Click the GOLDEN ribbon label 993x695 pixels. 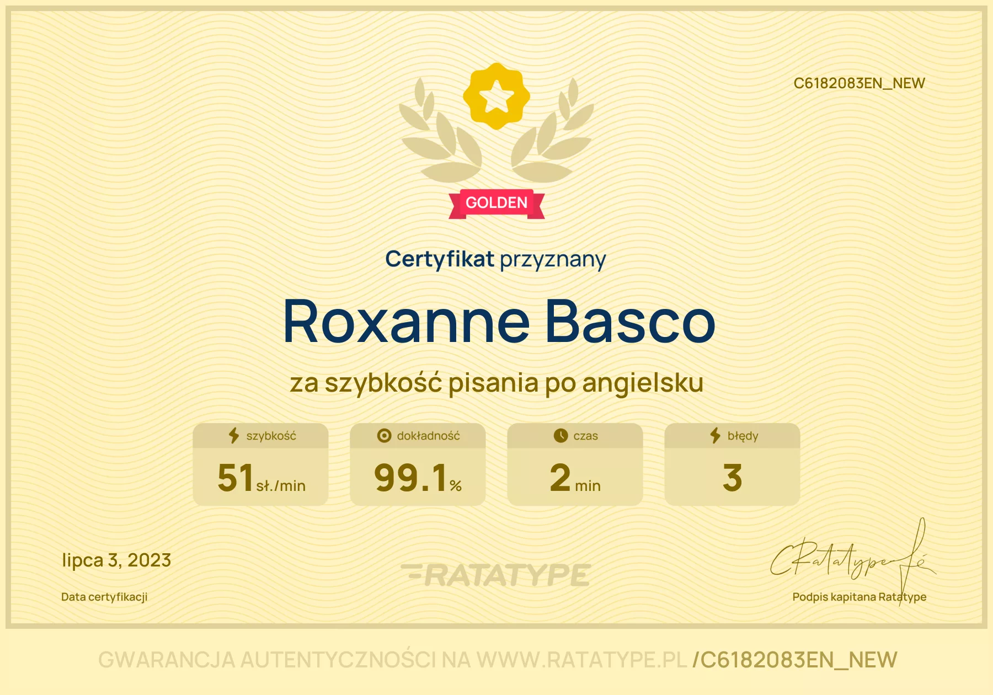coord(496,203)
